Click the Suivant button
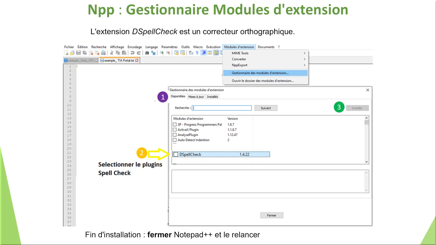 pos(266,108)
